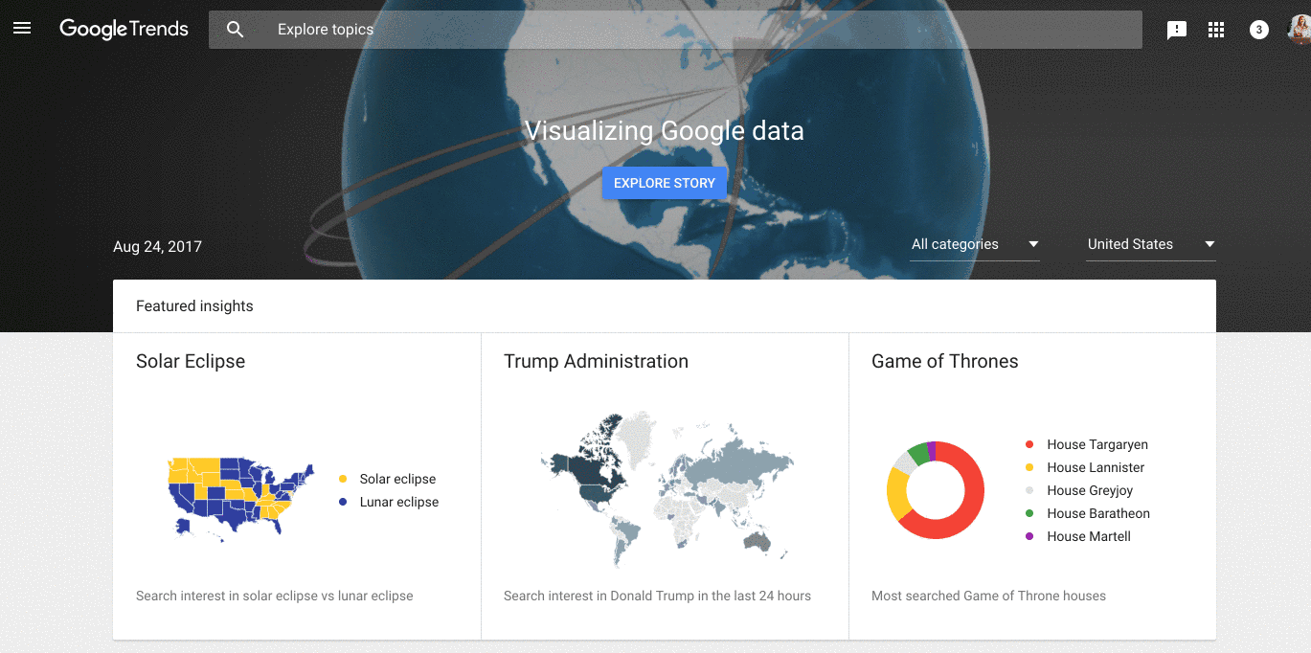View the notifications count badge
This screenshot has width=1311, height=653.
1258,30
